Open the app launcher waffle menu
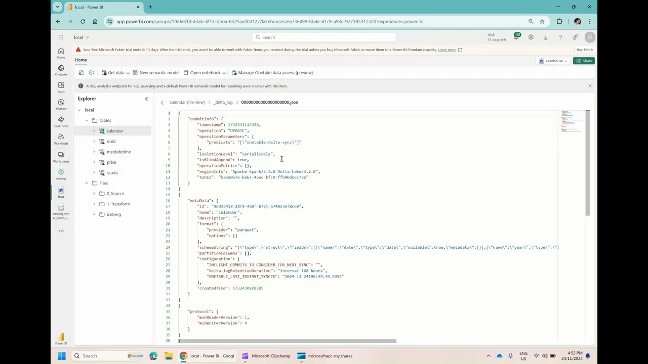Screen dimensions: 648x364 [x=61, y=37]
